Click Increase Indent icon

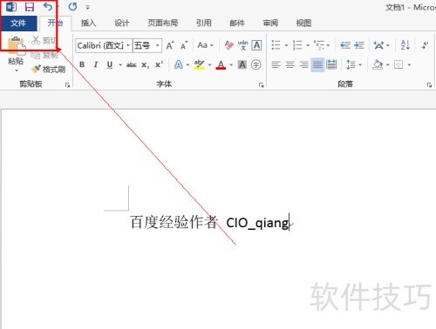pos(359,45)
